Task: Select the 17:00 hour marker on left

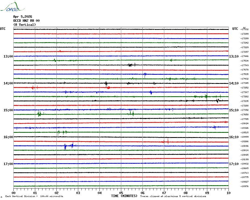Action: (8, 164)
